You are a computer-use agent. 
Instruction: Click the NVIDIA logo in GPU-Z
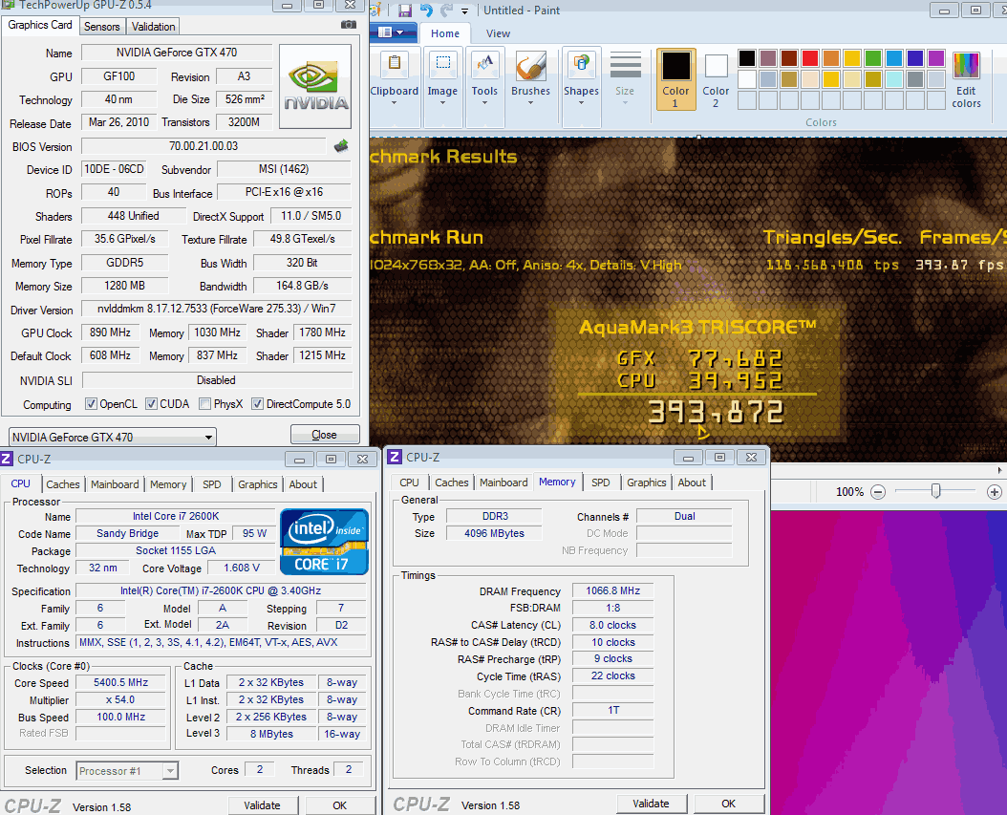tap(315, 86)
